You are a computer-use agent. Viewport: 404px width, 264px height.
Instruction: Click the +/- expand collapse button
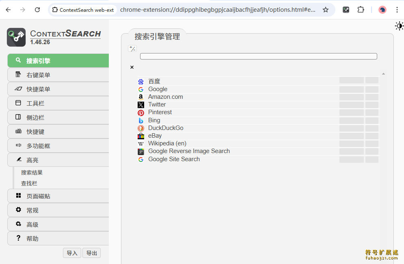click(x=132, y=48)
